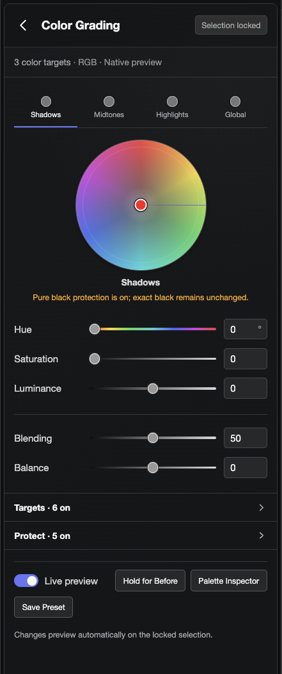Click the Color Grading title
This screenshot has height=674, width=282.
pyautogui.click(x=81, y=26)
